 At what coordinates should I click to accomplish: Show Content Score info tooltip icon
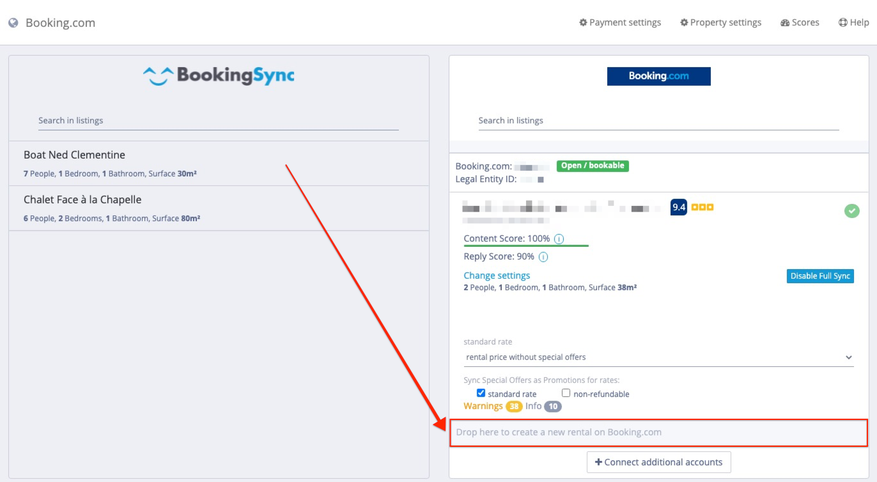559,238
